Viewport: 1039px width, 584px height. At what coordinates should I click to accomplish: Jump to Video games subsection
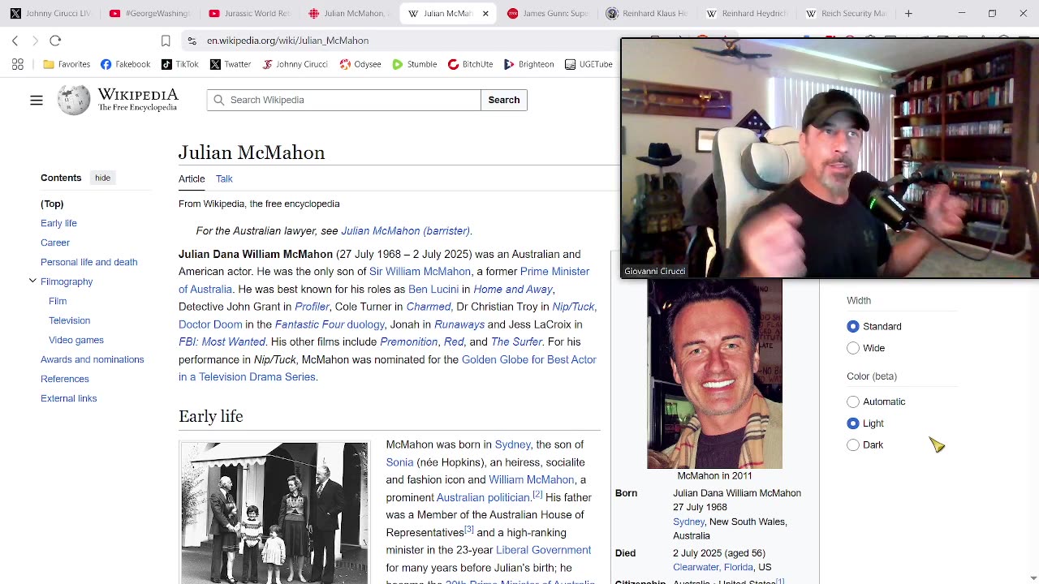[76, 340]
